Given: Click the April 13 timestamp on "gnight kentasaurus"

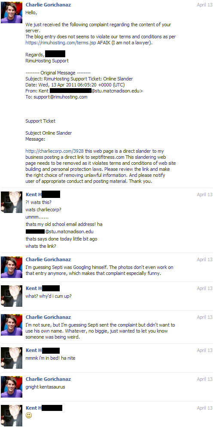Looking at the screenshot, I should [204, 379].
